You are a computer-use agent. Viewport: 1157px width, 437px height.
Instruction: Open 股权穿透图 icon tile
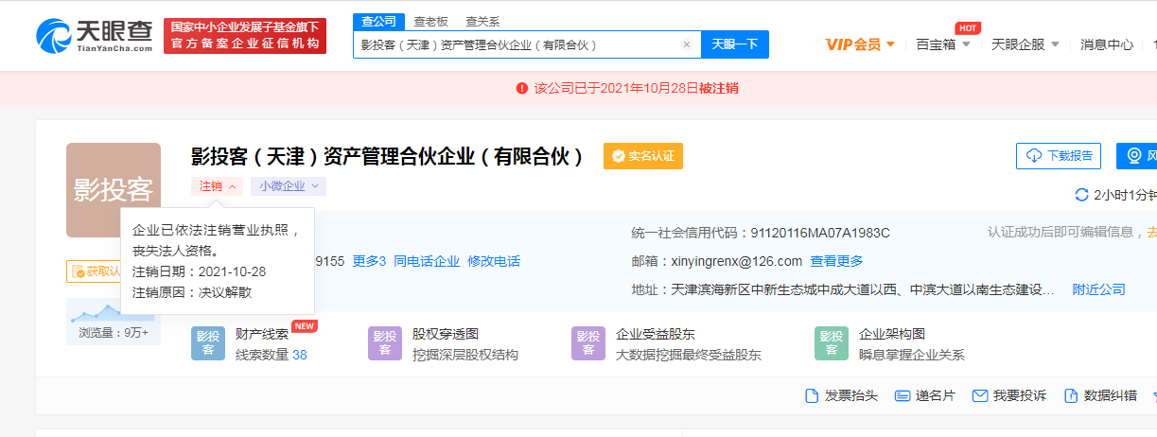pyautogui.click(x=385, y=343)
